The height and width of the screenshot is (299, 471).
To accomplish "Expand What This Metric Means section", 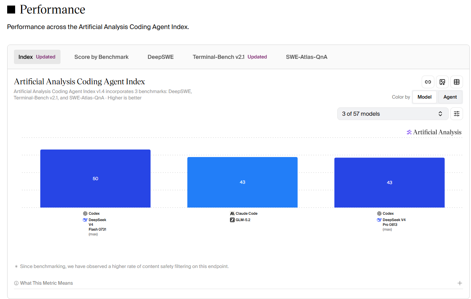I will (x=238, y=283).
